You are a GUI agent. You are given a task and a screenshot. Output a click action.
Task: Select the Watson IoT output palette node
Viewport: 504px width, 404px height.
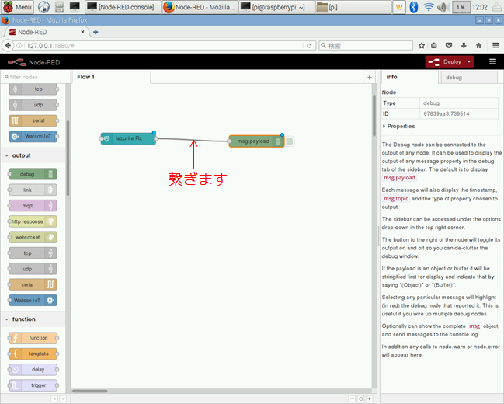click(33, 300)
